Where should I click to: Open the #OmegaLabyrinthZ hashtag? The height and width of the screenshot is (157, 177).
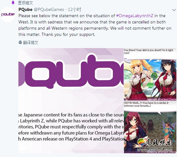pos(135,16)
